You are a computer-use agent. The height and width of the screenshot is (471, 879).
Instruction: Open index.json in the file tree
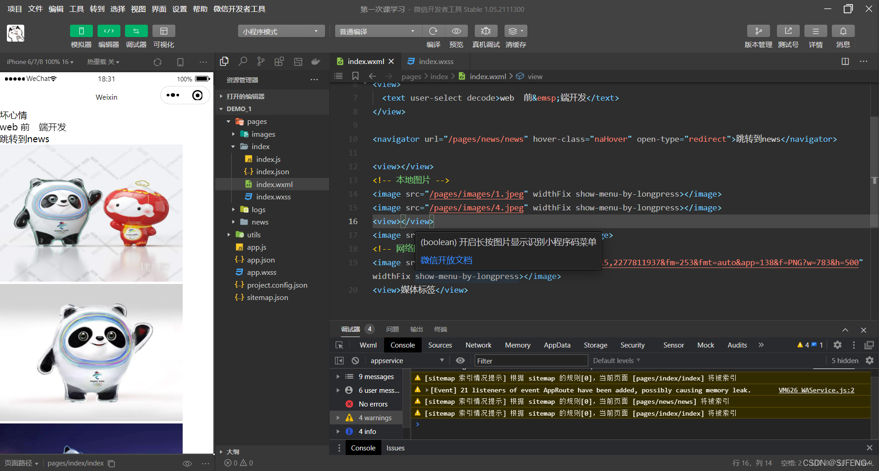(x=272, y=171)
